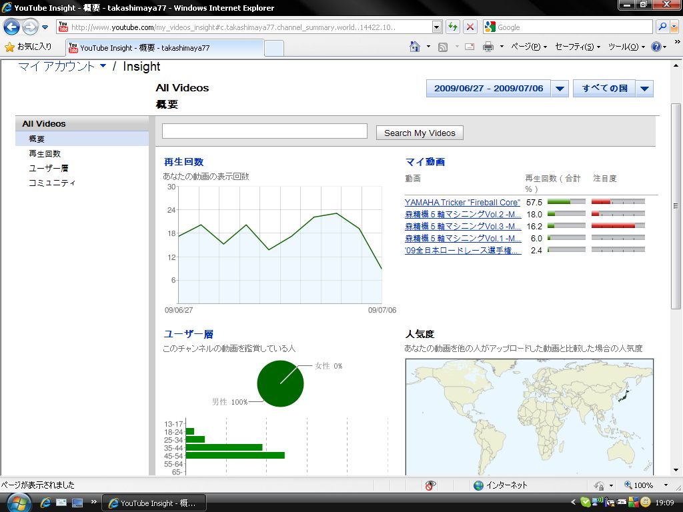Expand the Home button dropdown arrow
This screenshot has width=683, height=512.
[x=428, y=47]
